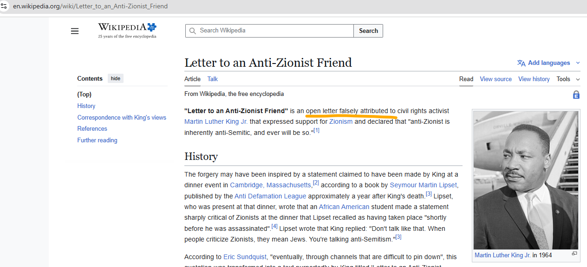Click footnote reference 1 superscript
The image size is (587, 267).
316,131
